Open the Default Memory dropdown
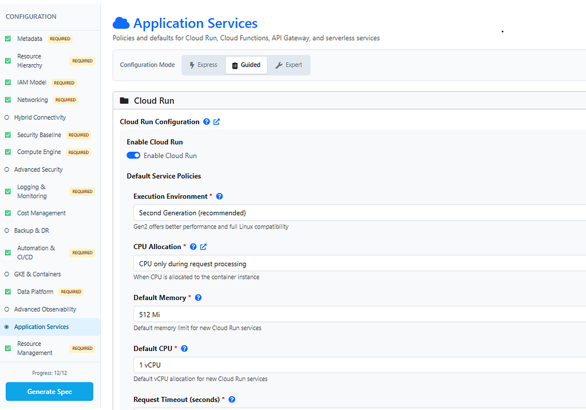586x410 pixels. [359, 314]
